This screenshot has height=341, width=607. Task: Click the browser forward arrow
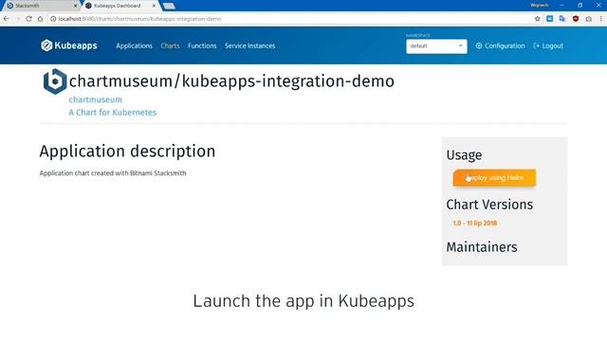click(x=17, y=19)
